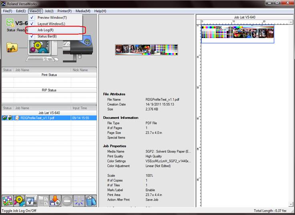Click the input folder A icon

pyautogui.click(x=12, y=47)
